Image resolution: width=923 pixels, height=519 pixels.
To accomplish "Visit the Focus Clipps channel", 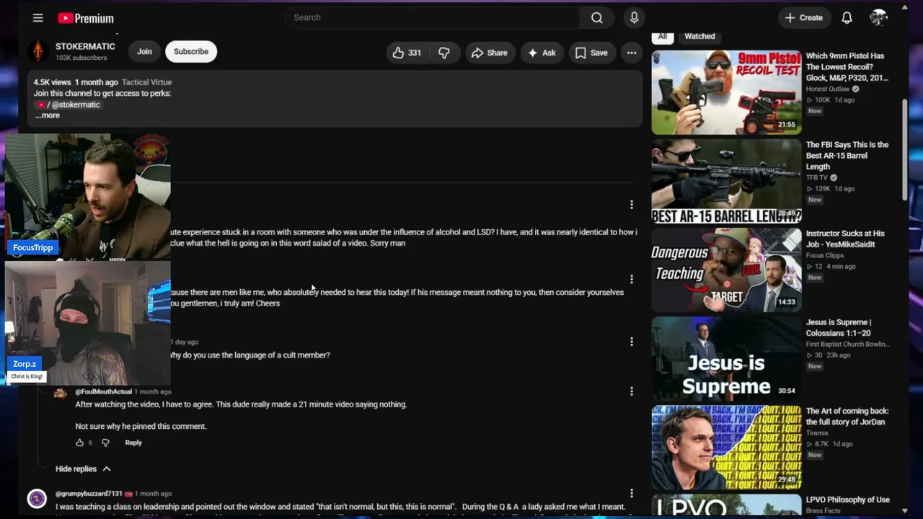I will (823, 255).
